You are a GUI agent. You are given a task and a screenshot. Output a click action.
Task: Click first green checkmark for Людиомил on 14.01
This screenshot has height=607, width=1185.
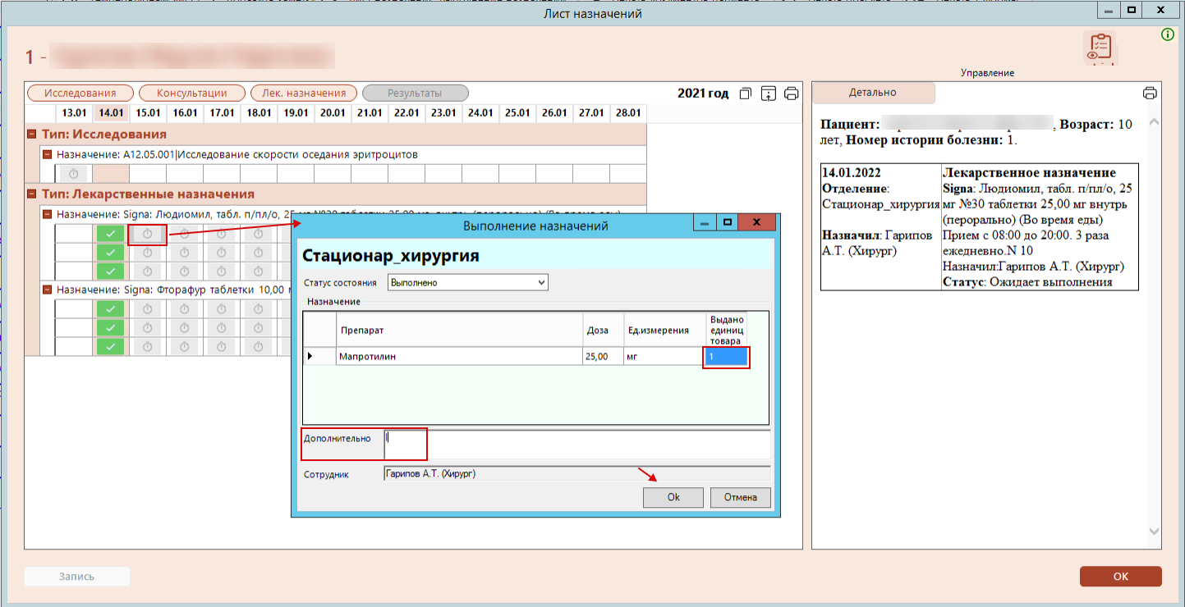(x=111, y=235)
